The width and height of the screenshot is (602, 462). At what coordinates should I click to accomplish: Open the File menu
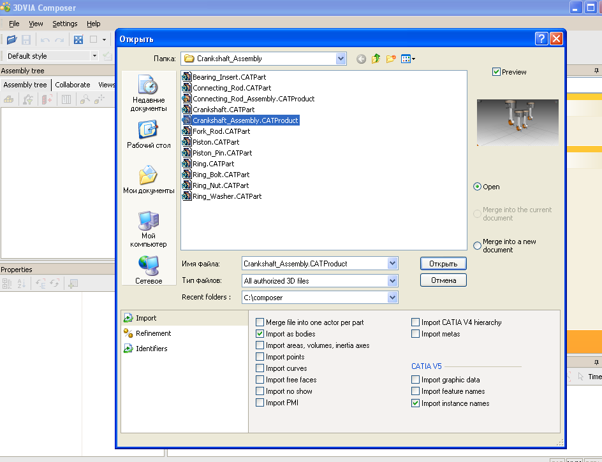(x=14, y=24)
